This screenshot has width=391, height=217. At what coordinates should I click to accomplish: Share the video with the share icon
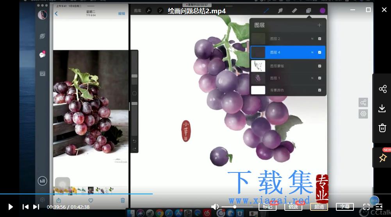point(382,89)
